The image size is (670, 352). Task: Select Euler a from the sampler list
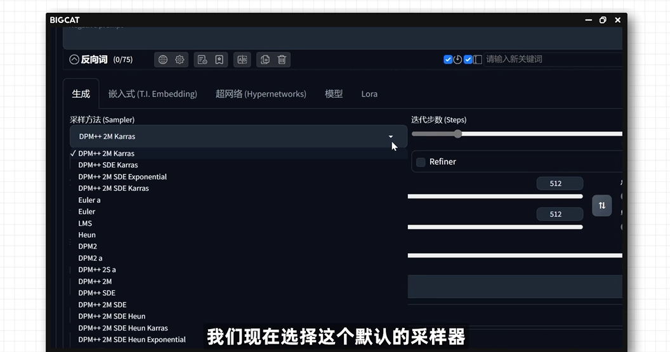(89, 200)
